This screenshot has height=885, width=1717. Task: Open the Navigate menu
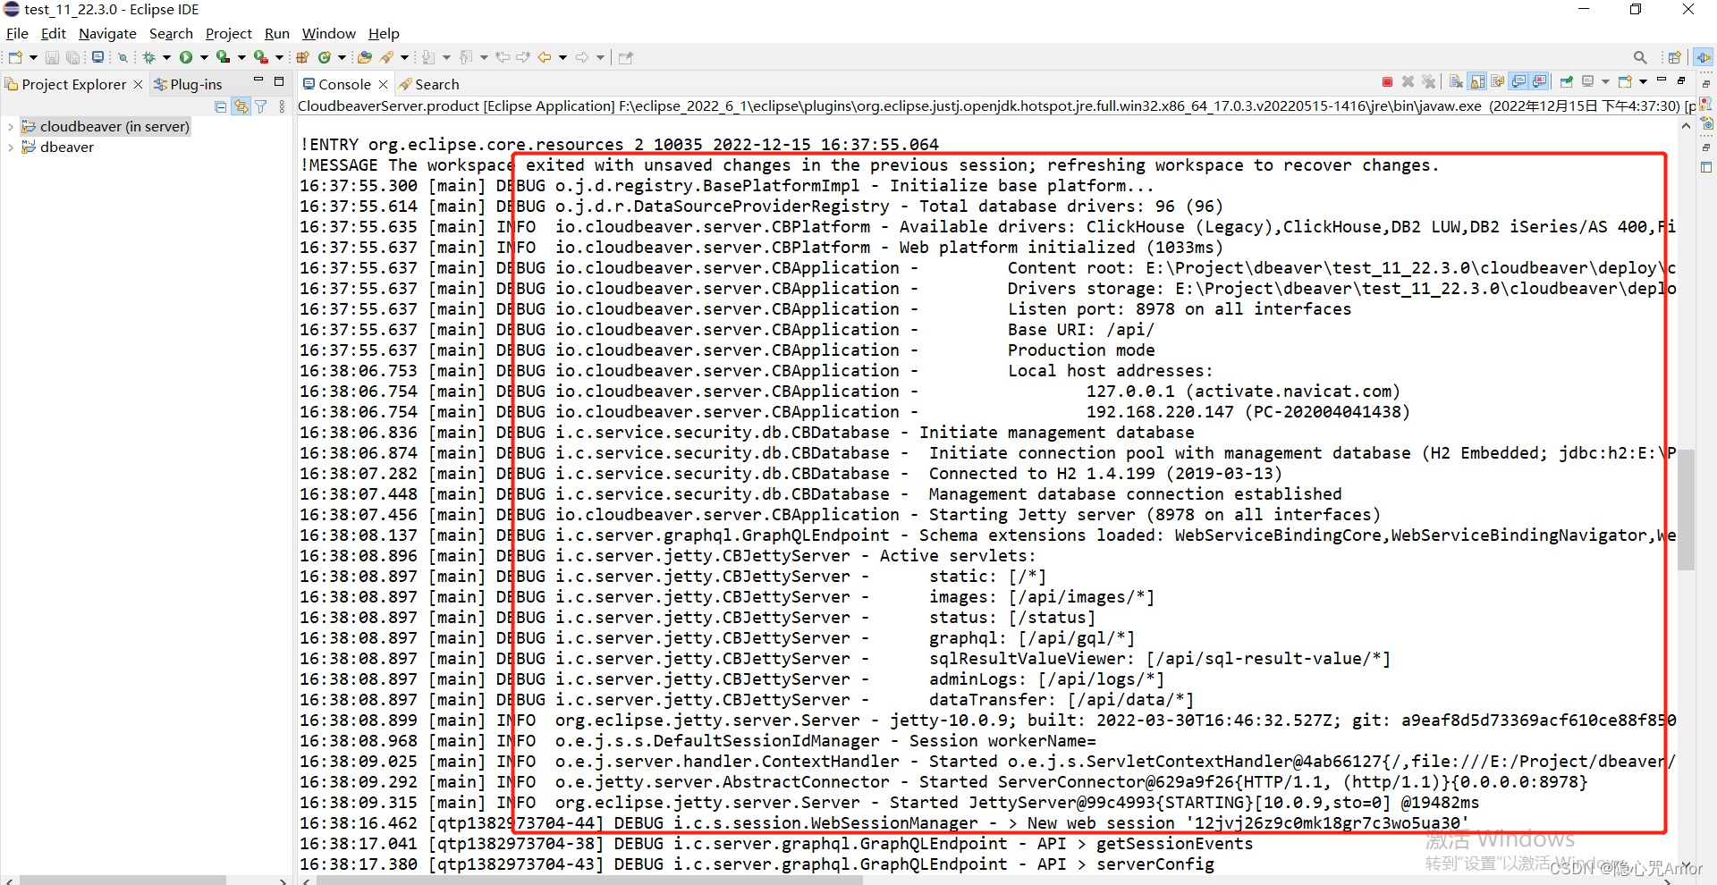(x=107, y=33)
